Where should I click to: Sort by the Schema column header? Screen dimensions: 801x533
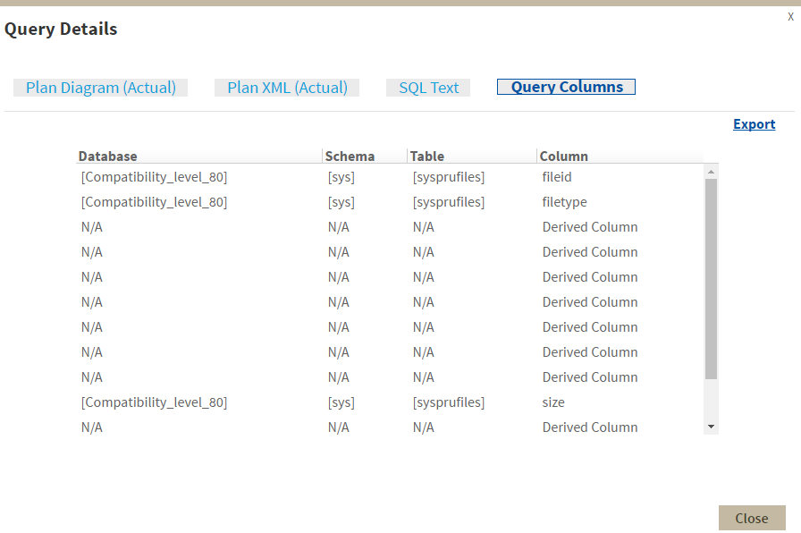coord(350,156)
